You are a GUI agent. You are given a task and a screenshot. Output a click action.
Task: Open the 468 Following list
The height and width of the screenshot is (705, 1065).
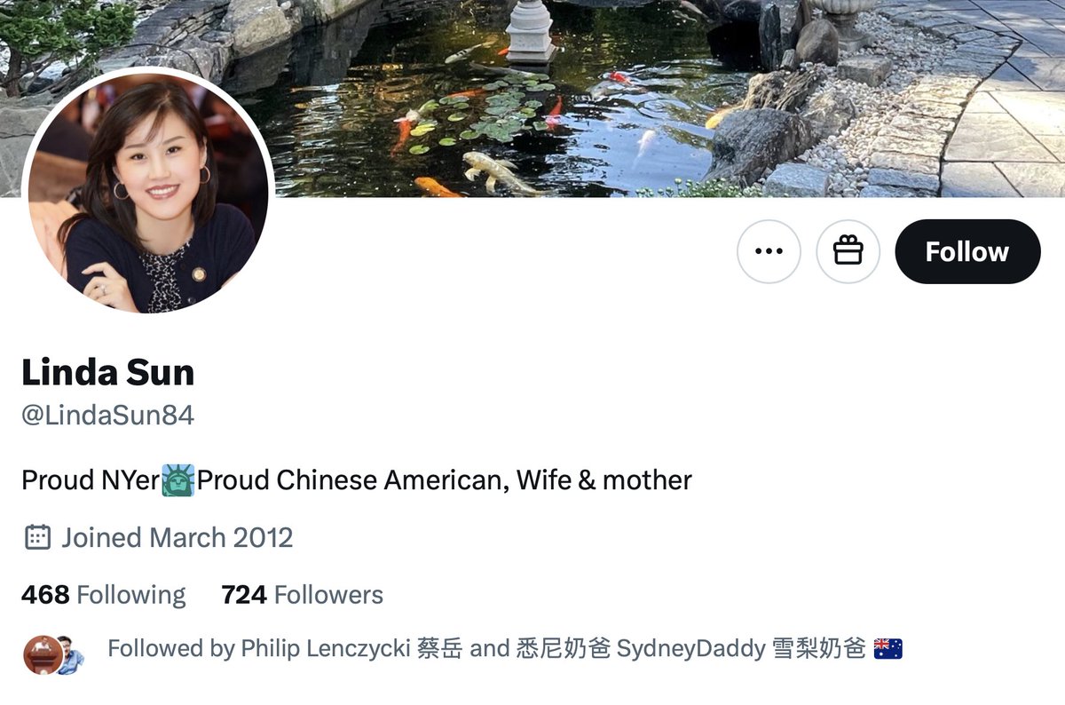[x=104, y=594]
